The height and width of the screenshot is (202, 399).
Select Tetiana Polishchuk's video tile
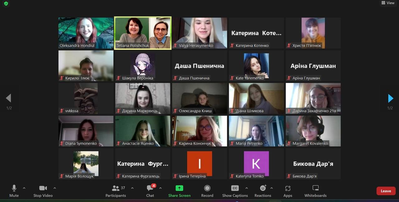click(143, 33)
